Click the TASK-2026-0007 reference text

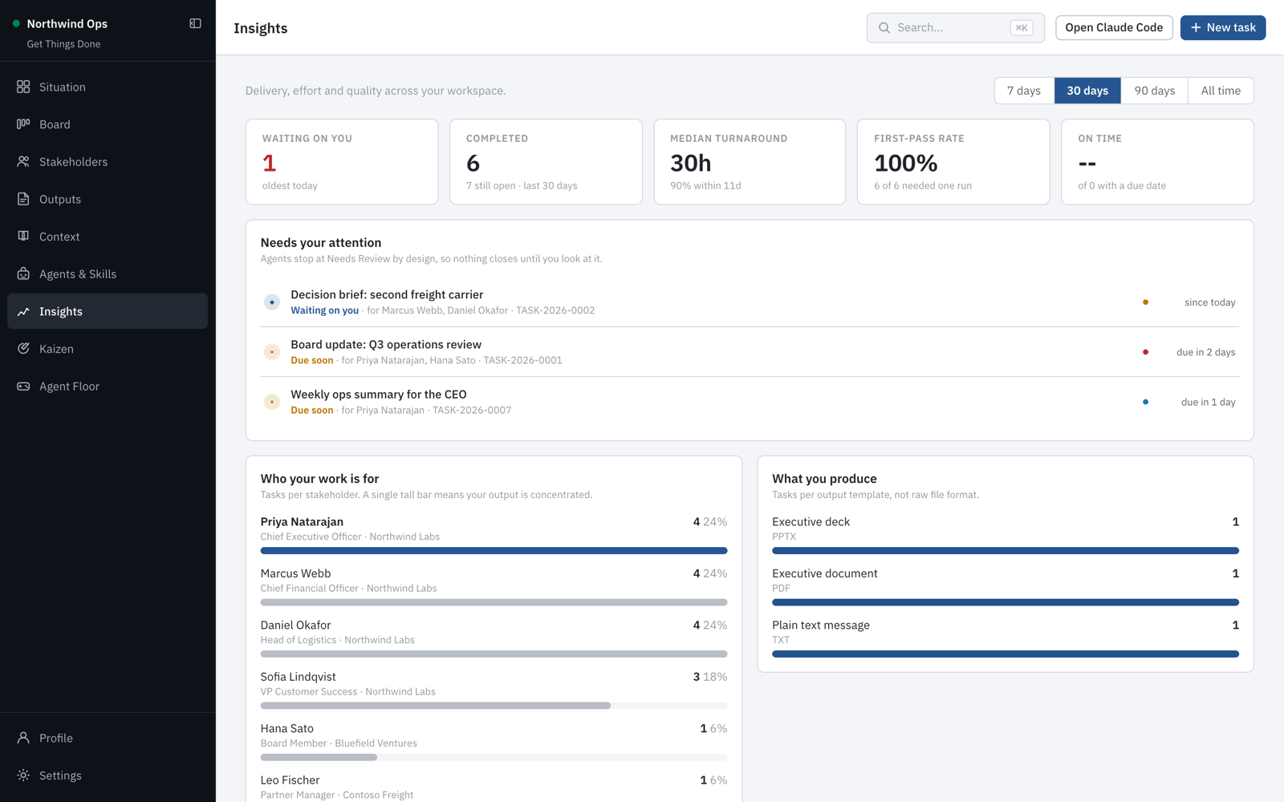click(472, 410)
